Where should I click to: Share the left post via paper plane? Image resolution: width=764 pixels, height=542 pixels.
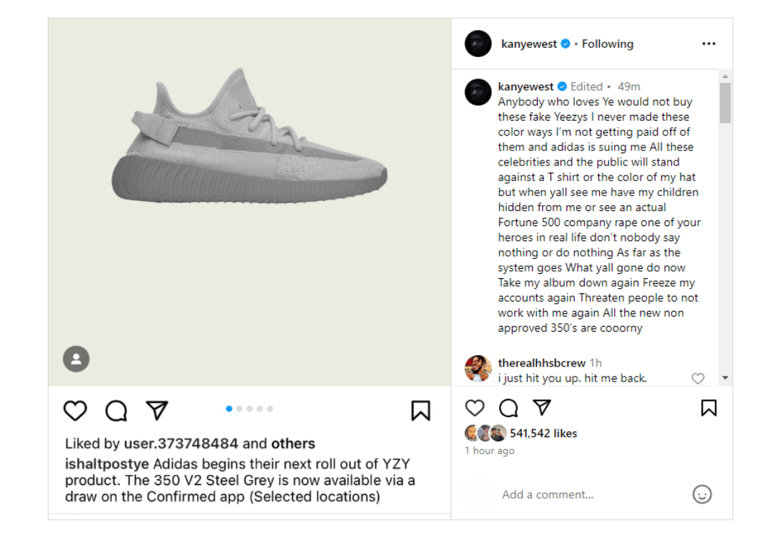pyautogui.click(x=156, y=410)
